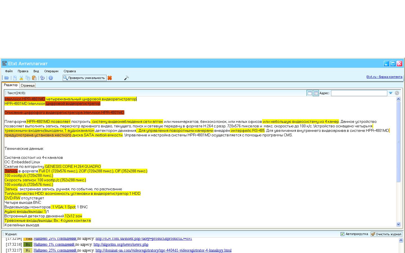Minimize the Etxt Антиплагиат window
Screen dimensions: 405x253
[387, 64]
